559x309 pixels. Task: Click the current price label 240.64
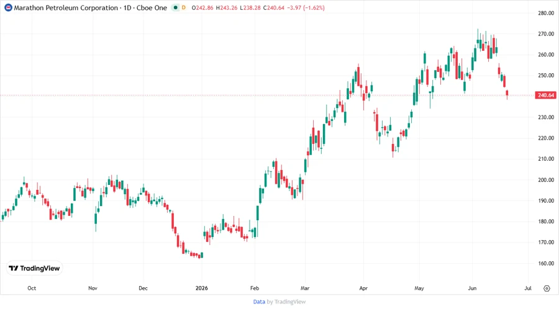pos(545,95)
